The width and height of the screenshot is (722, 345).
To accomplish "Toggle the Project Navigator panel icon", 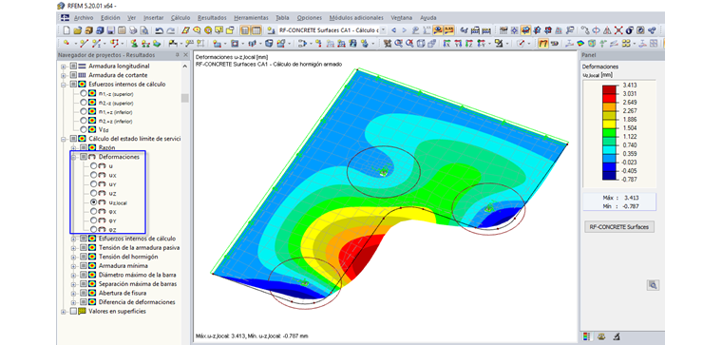I will 244,30.
